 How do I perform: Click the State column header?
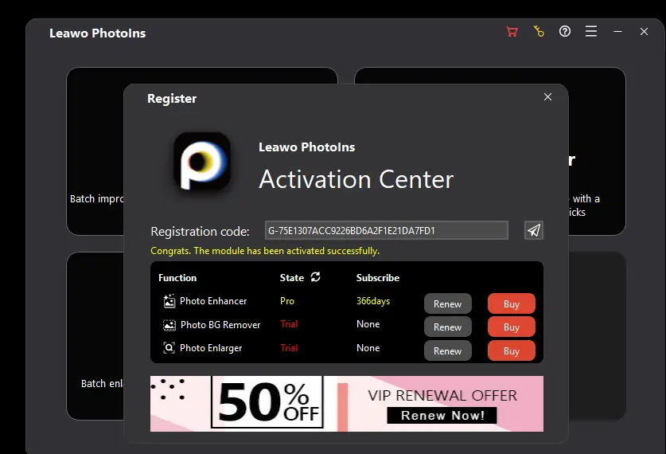[x=292, y=278]
